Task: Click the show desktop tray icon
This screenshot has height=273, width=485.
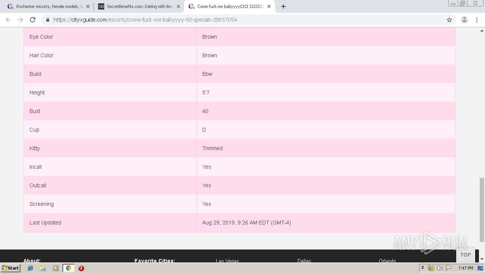Action: 480,268
